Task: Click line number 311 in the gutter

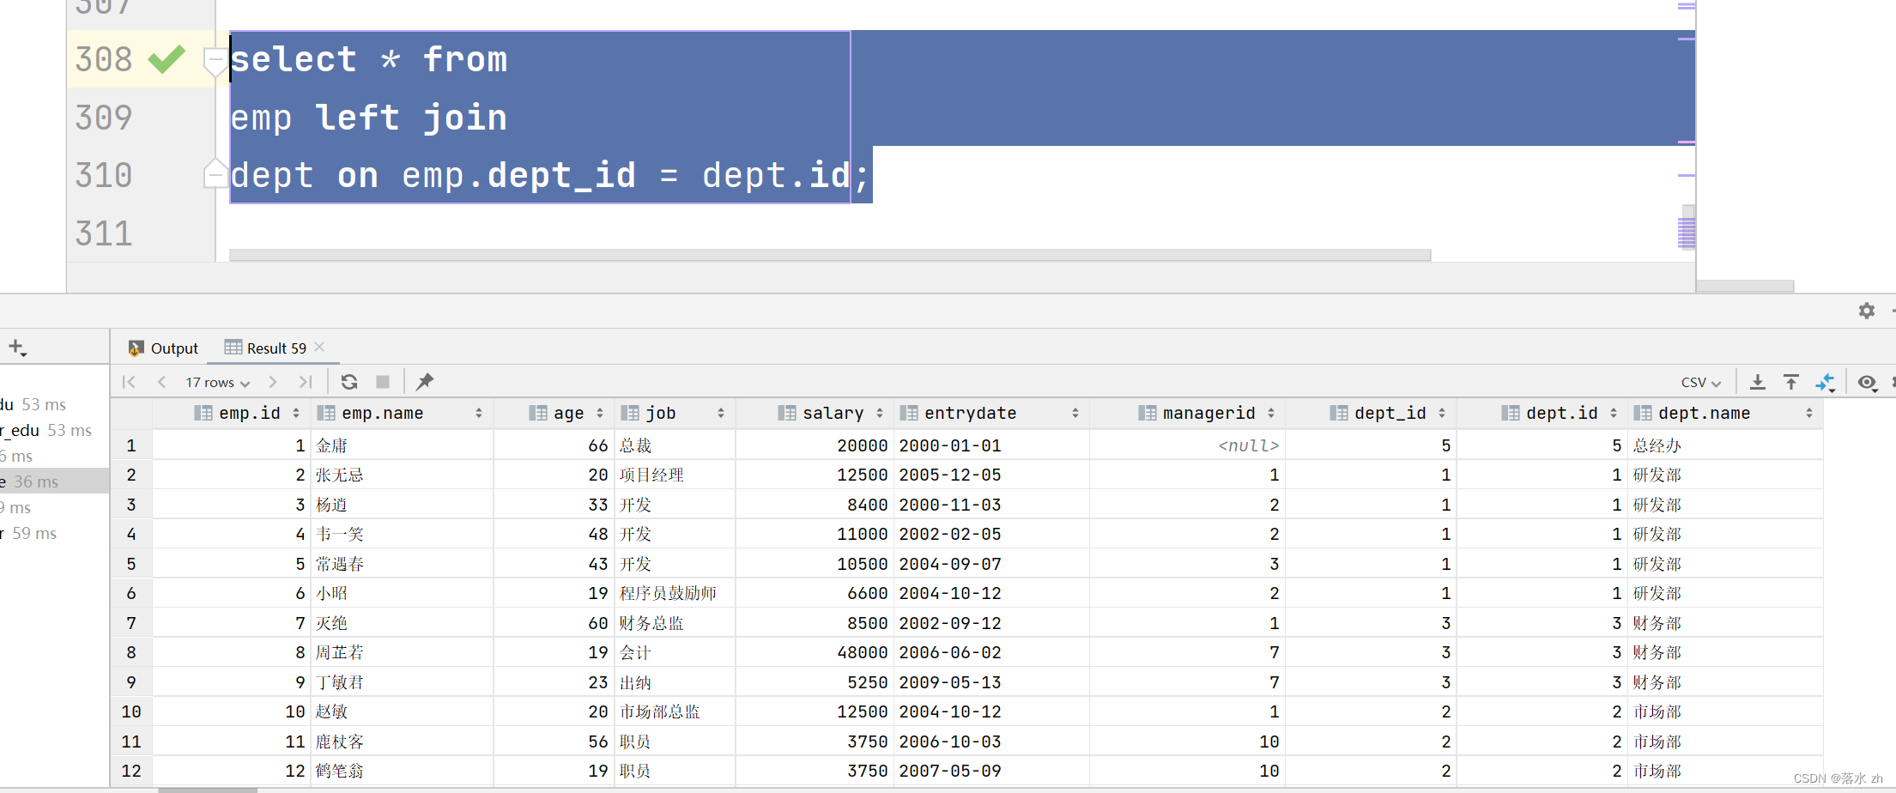Action: (x=104, y=233)
